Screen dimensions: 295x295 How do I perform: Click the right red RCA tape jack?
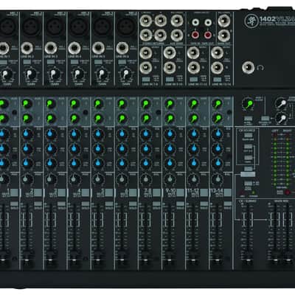point(208,35)
